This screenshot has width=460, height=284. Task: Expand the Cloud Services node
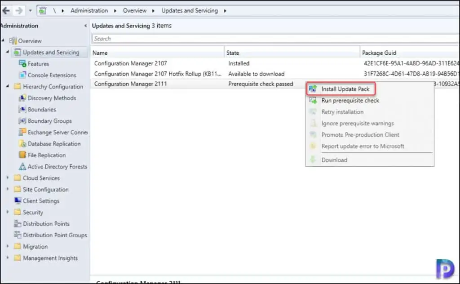8,178
